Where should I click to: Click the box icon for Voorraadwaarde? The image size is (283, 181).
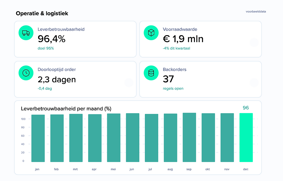[151, 33]
